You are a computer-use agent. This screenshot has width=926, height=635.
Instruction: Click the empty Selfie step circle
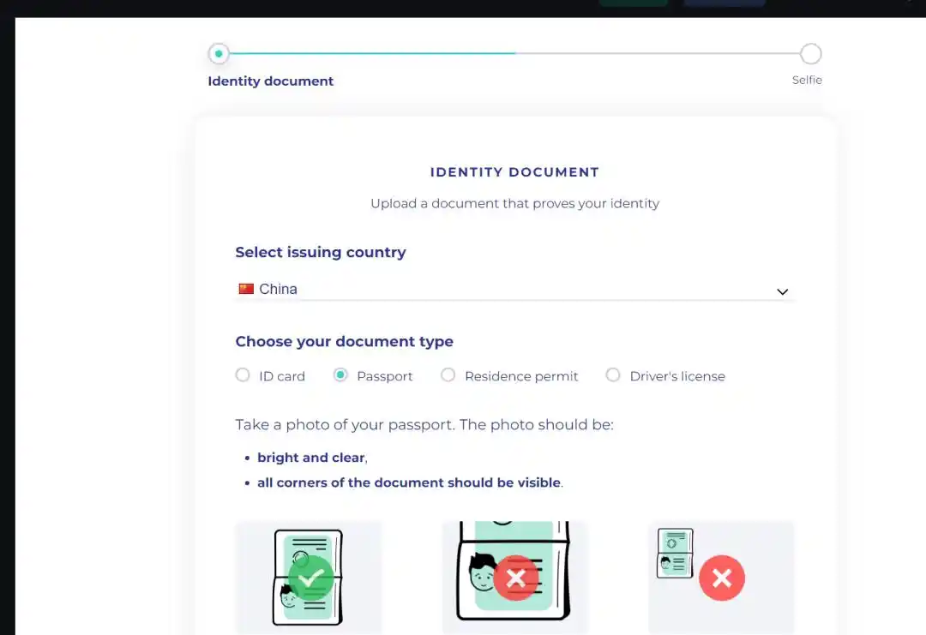[x=810, y=54]
